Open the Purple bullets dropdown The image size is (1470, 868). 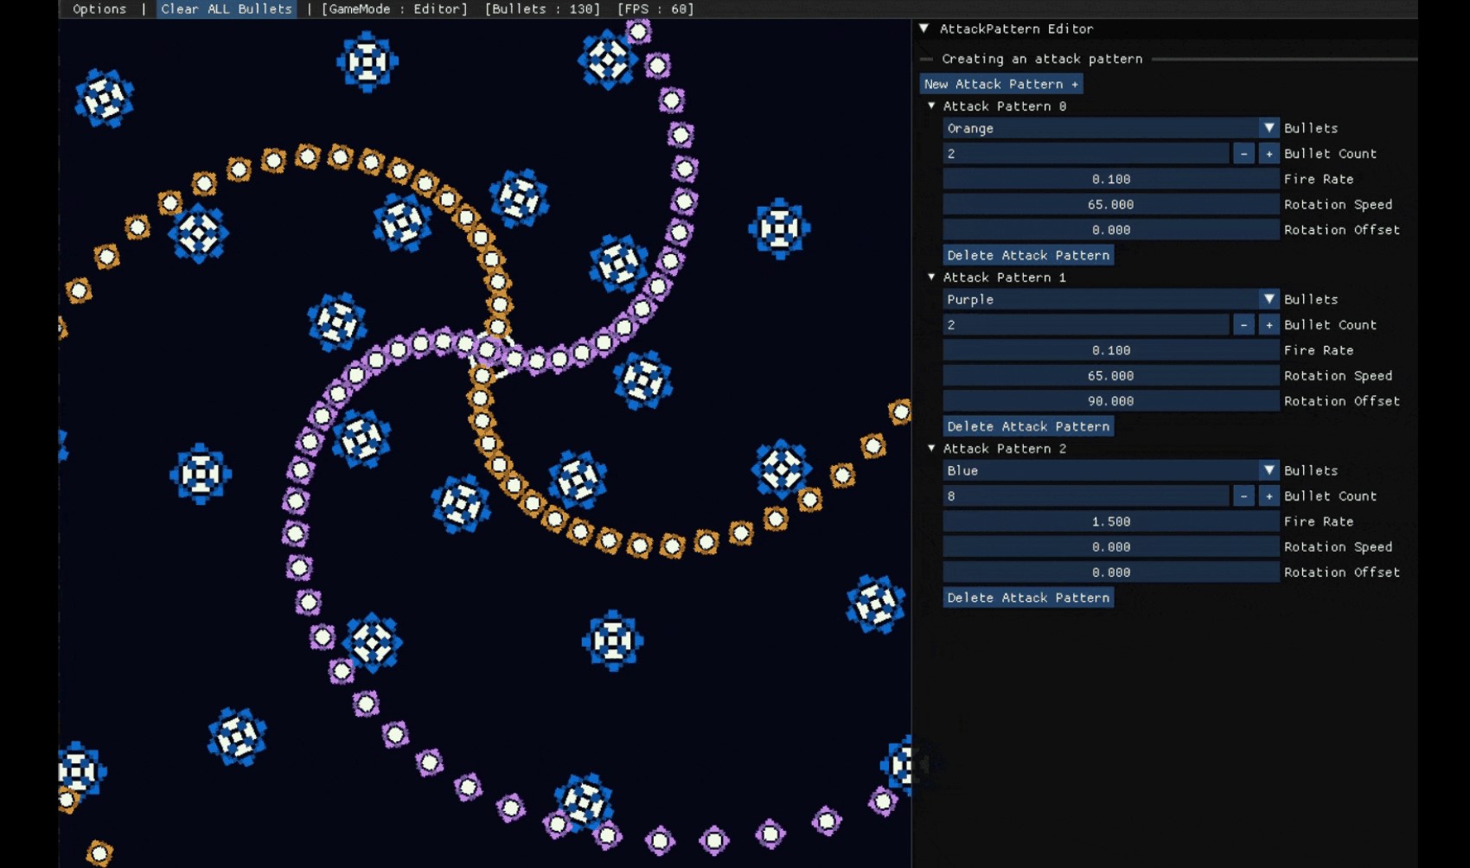(1110, 299)
